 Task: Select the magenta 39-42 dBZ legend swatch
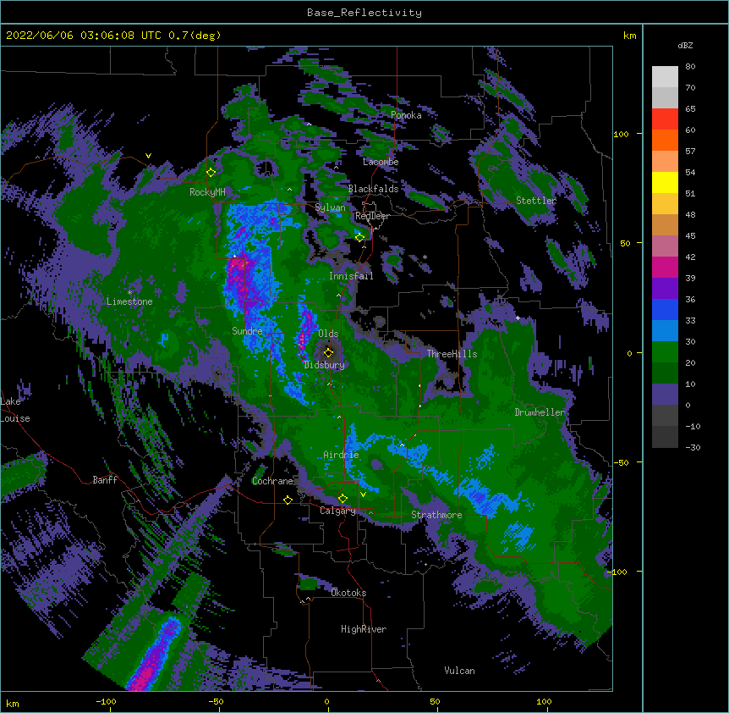point(665,267)
